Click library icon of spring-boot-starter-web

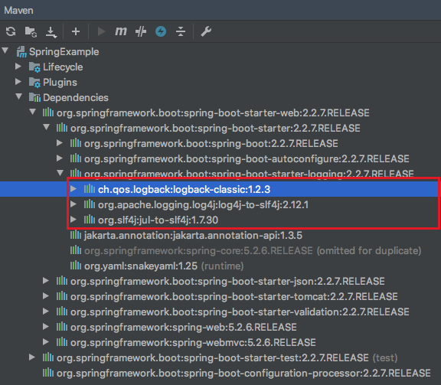48,113
